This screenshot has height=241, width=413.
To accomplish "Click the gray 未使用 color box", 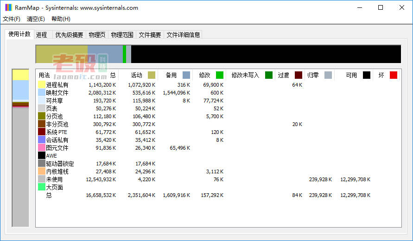I will pos(42,179).
